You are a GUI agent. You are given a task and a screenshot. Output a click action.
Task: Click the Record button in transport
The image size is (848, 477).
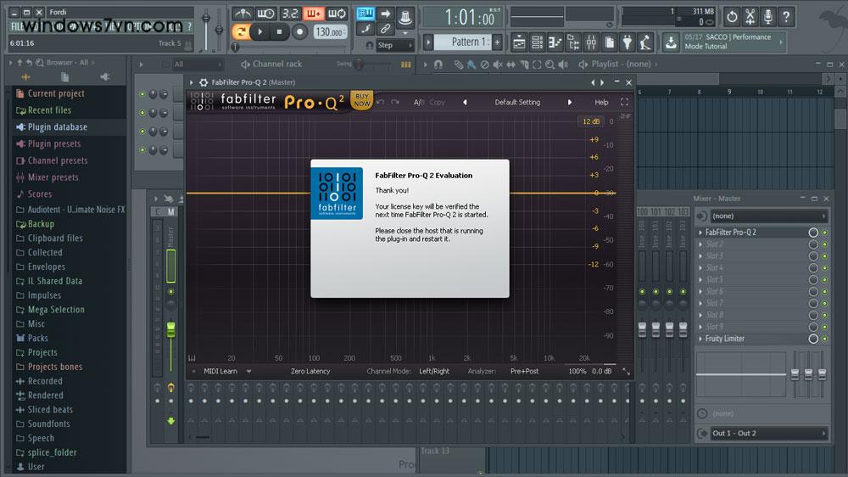(x=299, y=32)
